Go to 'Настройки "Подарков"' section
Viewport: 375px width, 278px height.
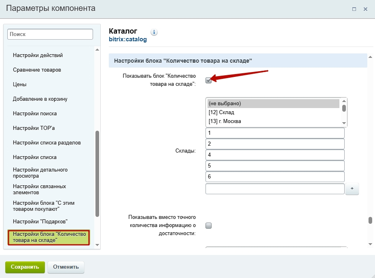tap(40, 221)
